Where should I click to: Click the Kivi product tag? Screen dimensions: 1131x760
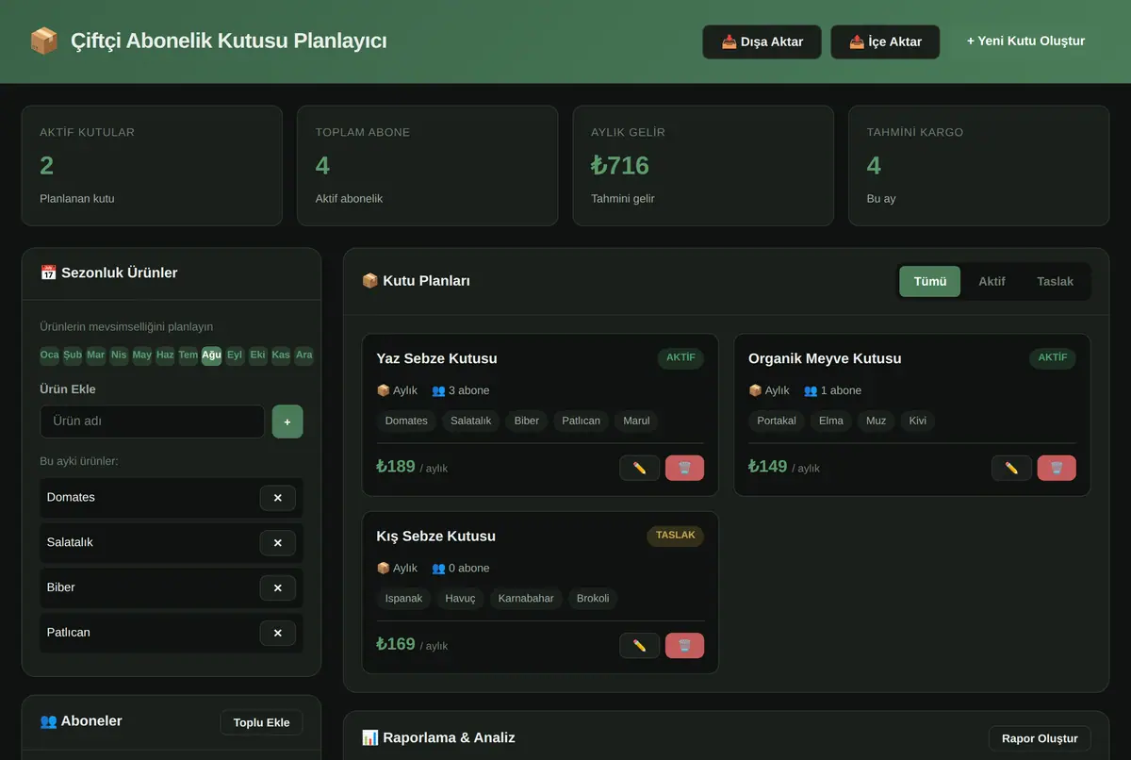point(917,421)
